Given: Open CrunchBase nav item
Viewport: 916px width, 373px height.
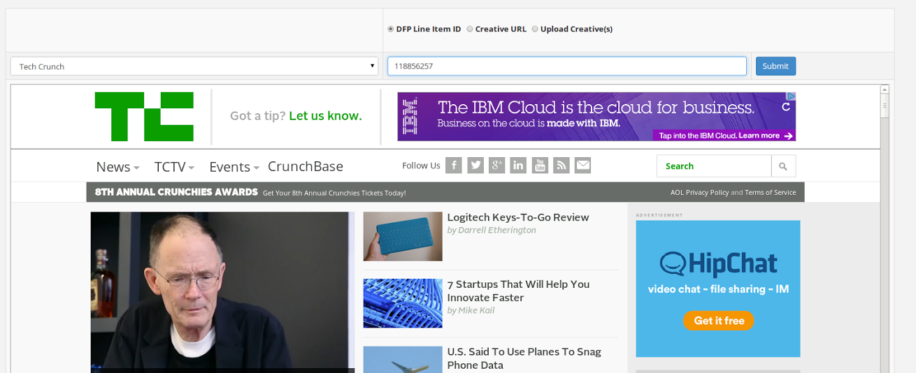Looking at the screenshot, I should point(306,166).
